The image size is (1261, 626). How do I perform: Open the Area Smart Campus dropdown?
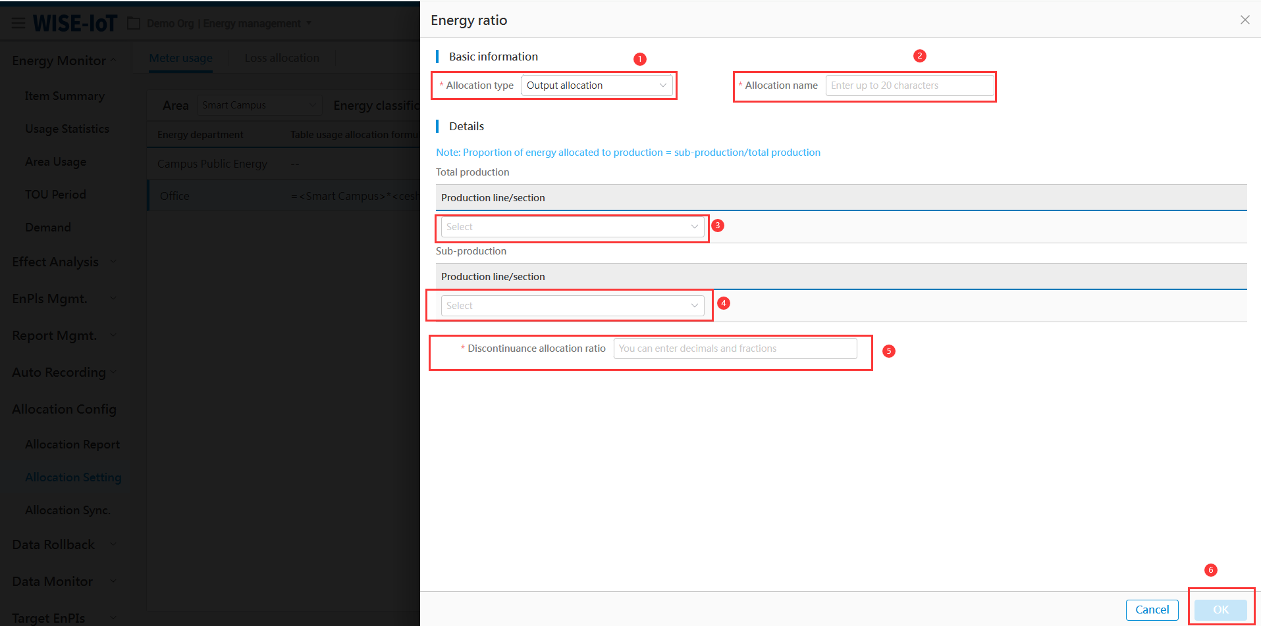pyautogui.click(x=259, y=105)
